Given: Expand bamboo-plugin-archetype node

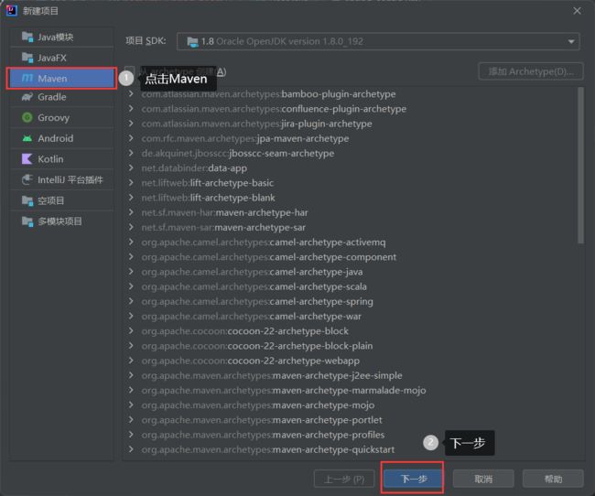Looking at the screenshot, I should point(131,93).
